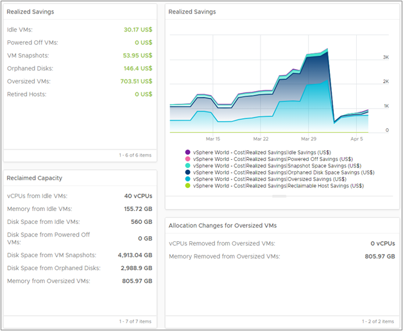This screenshot has width=403, height=331.
Task: Click the pink Powered Off Savings legend dot
Action: tap(187, 159)
